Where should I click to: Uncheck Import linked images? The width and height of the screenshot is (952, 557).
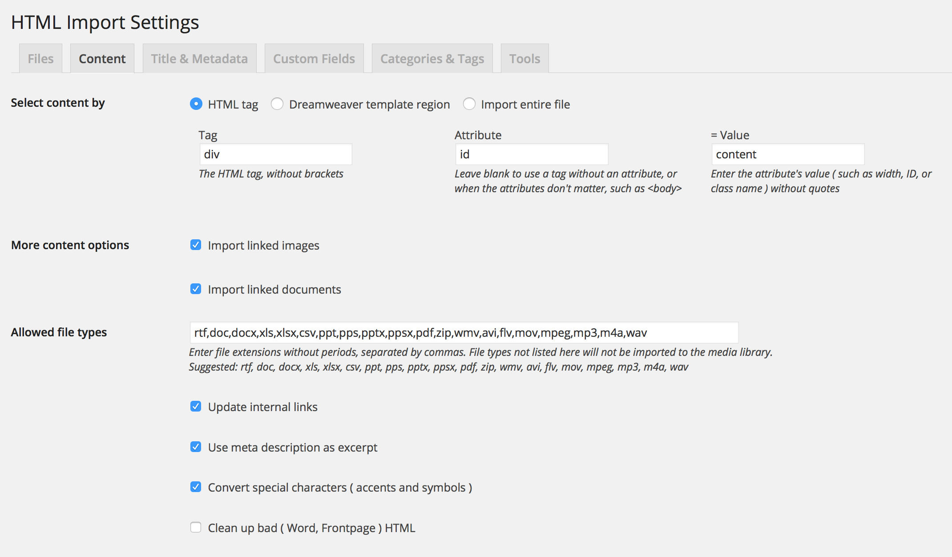pos(196,245)
